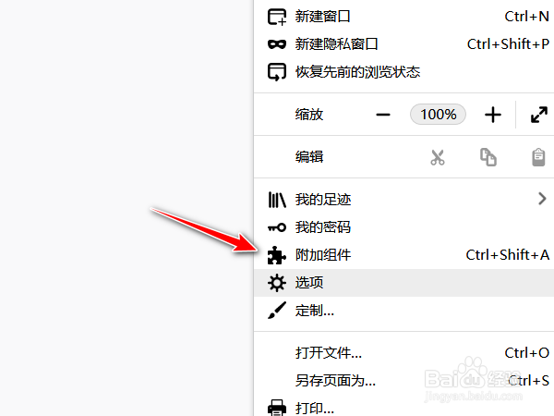The image size is (554, 416).
Task: Click the gear icon beside 选项
Action: [x=277, y=283]
